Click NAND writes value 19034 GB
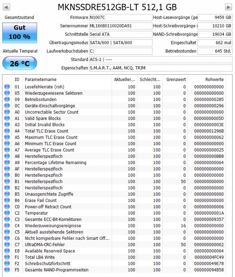 [x=215, y=34]
